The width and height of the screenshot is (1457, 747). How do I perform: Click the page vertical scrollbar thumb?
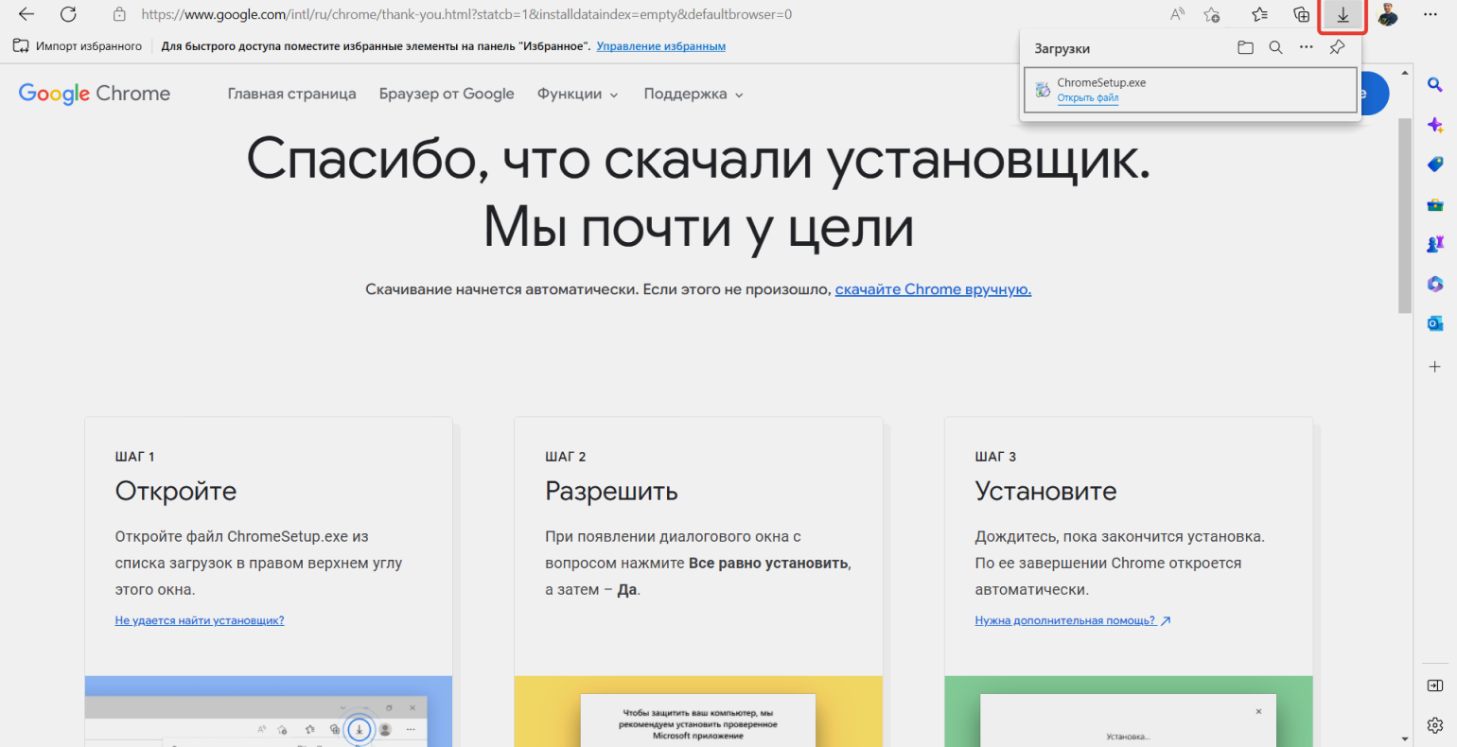tap(1405, 216)
